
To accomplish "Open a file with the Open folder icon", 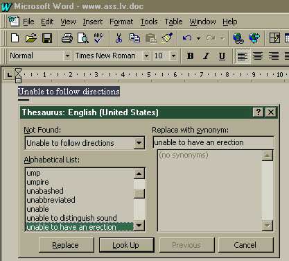I will pos(31,38).
